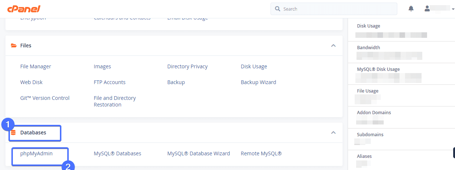Open MySQL Databases
Image resolution: width=455 pixels, height=170 pixels.
(x=118, y=153)
